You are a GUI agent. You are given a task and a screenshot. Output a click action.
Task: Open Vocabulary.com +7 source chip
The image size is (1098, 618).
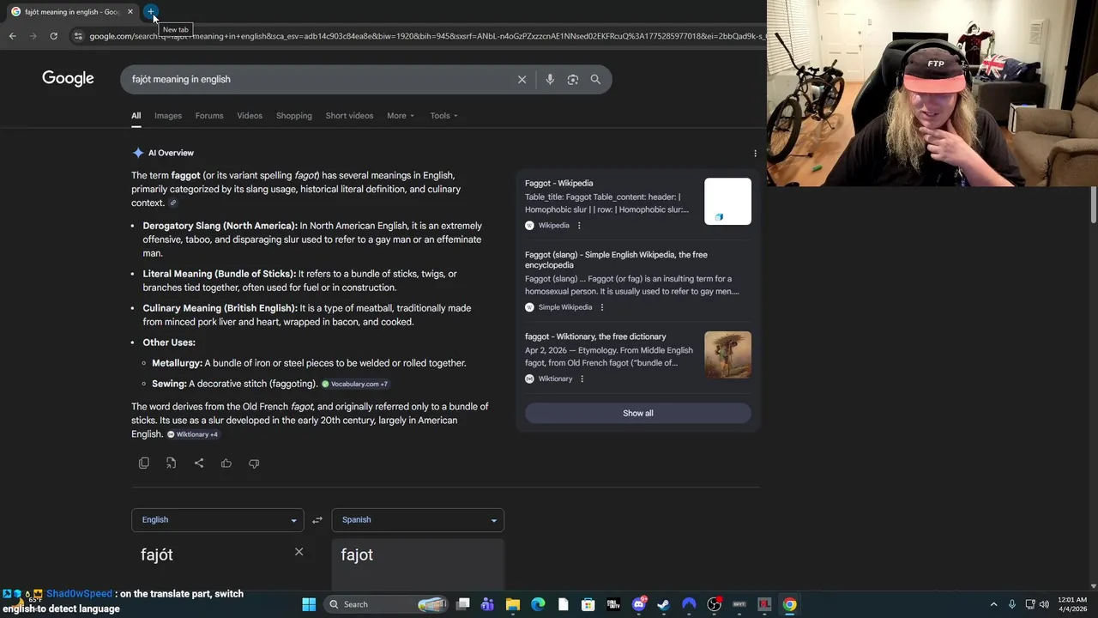[x=355, y=384]
